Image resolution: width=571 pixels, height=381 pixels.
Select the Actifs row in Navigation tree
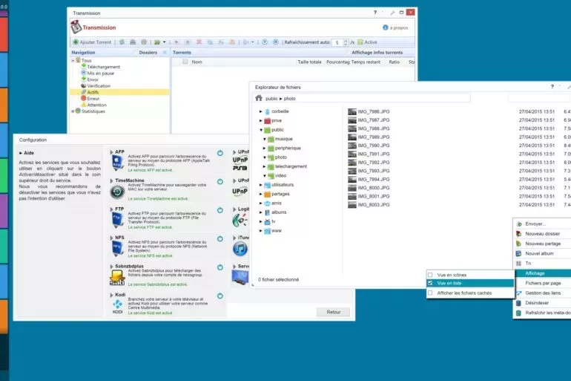[120, 92]
